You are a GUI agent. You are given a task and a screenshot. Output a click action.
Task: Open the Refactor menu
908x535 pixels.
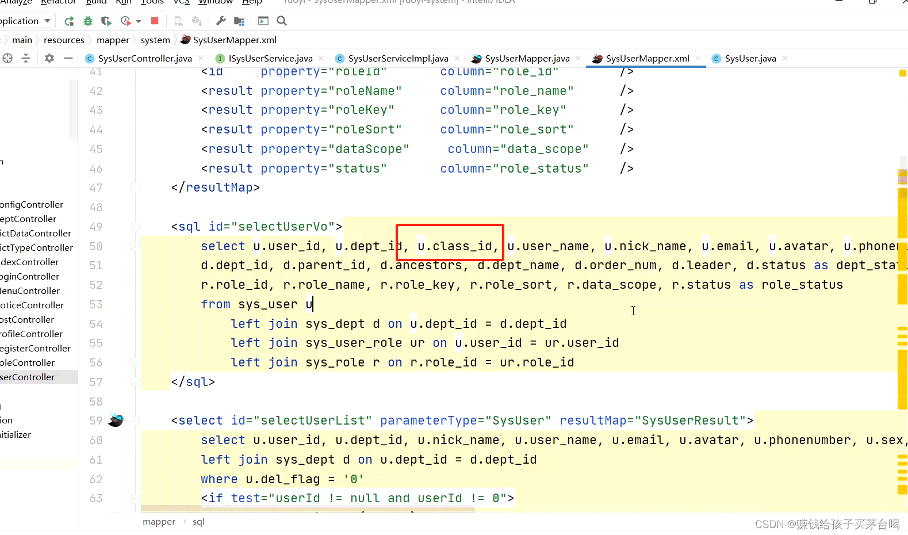(x=58, y=2)
